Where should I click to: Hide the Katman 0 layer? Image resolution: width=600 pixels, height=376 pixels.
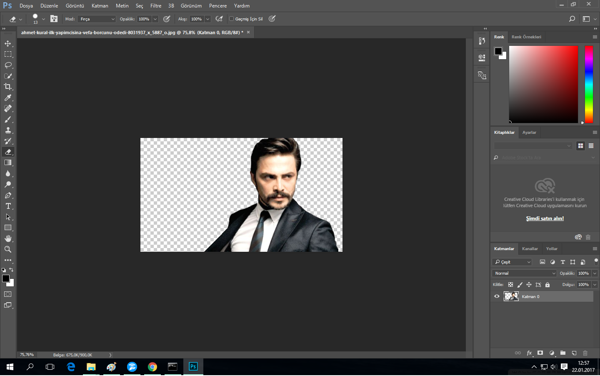click(497, 296)
